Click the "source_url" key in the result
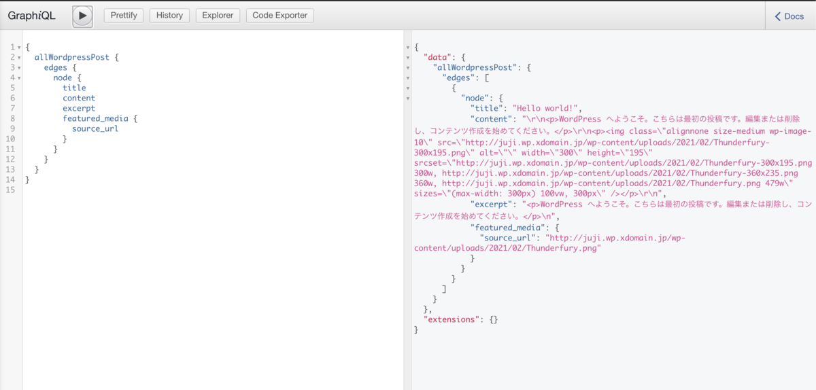The height and width of the screenshot is (390, 816). (507, 238)
